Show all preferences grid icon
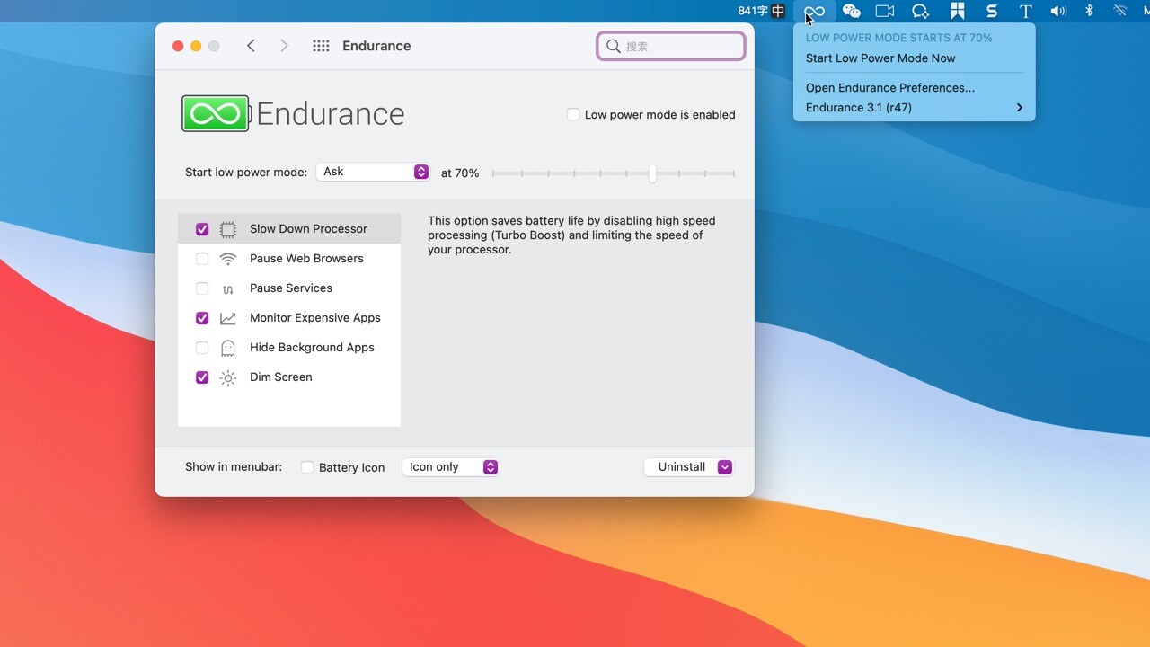 [x=321, y=46]
